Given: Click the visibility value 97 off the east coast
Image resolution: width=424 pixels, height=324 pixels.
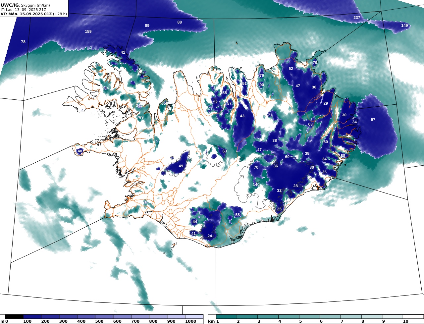Looking at the screenshot, I should coord(373,120).
